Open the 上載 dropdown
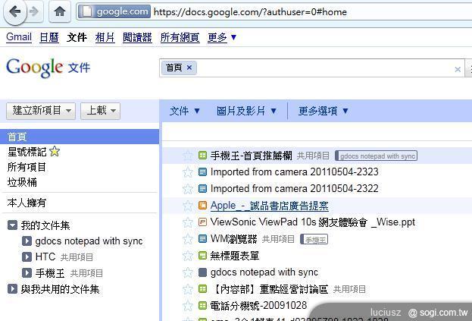472x321 pixels. pos(100,111)
